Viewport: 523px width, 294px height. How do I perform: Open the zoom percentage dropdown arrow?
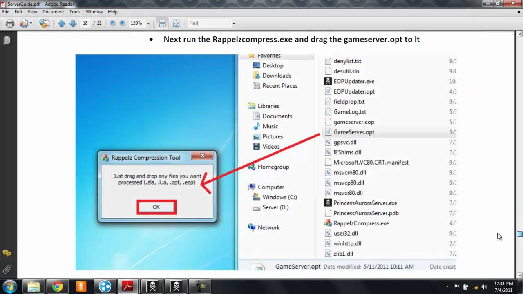pyautogui.click(x=147, y=23)
